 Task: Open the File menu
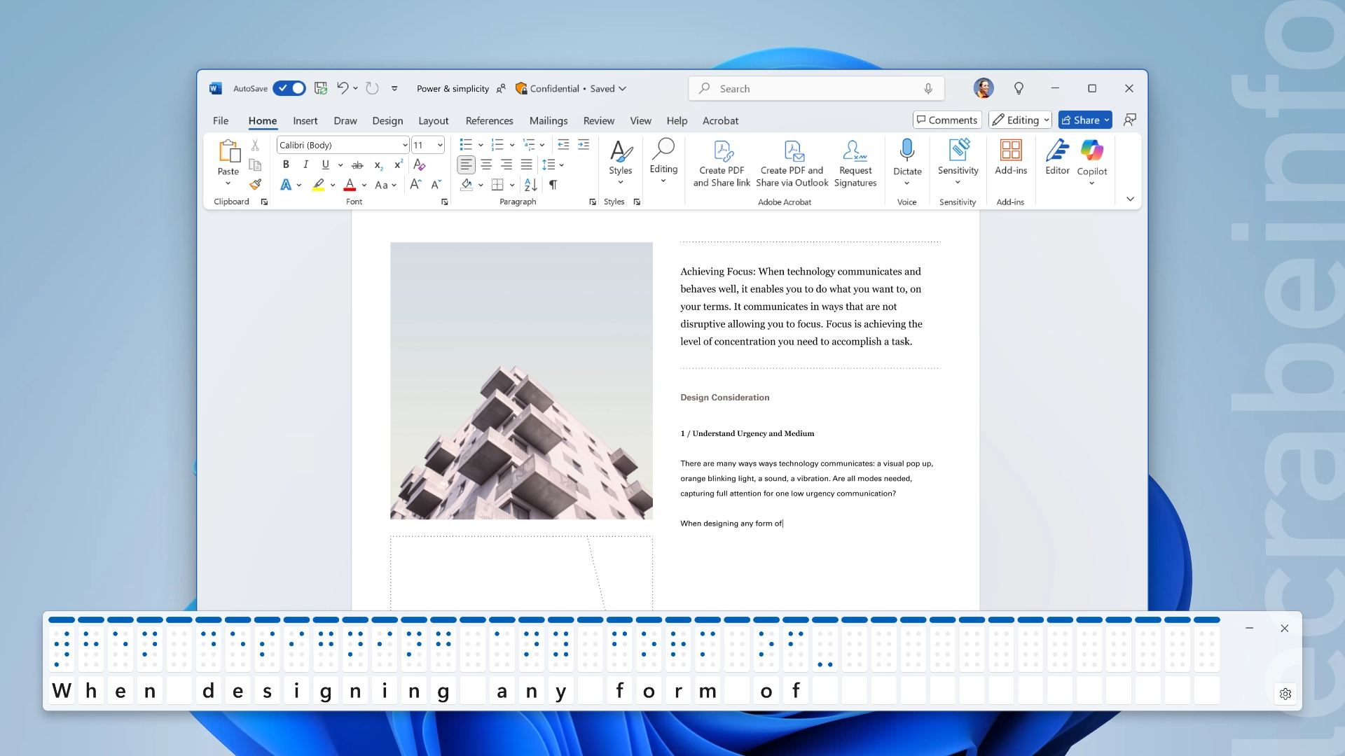coord(221,120)
